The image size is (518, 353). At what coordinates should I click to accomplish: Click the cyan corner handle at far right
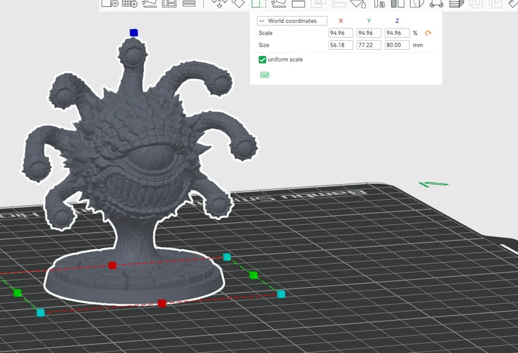(x=281, y=294)
